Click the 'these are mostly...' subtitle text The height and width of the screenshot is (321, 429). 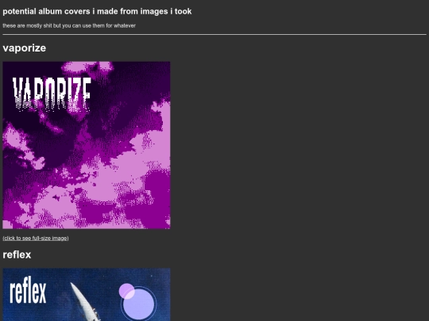click(x=69, y=25)
